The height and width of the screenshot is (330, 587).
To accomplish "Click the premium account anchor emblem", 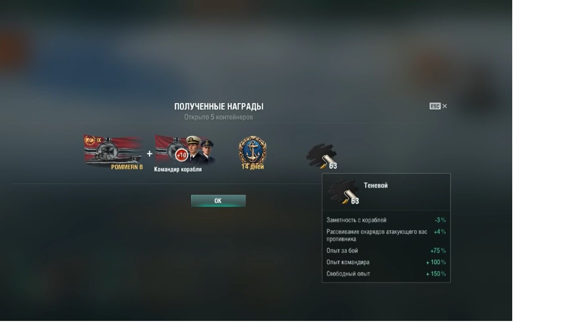I will click(x=252, y=150).
